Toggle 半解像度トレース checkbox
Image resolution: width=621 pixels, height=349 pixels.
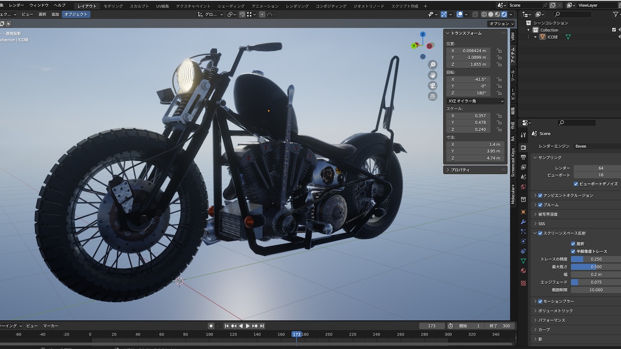[573, 251]
